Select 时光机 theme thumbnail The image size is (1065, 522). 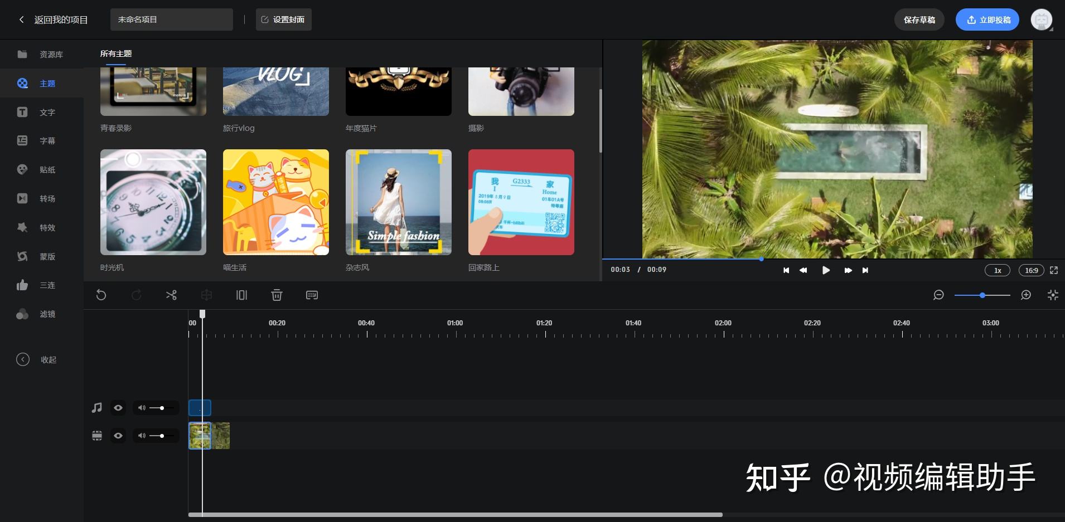[x=153, y=202]
